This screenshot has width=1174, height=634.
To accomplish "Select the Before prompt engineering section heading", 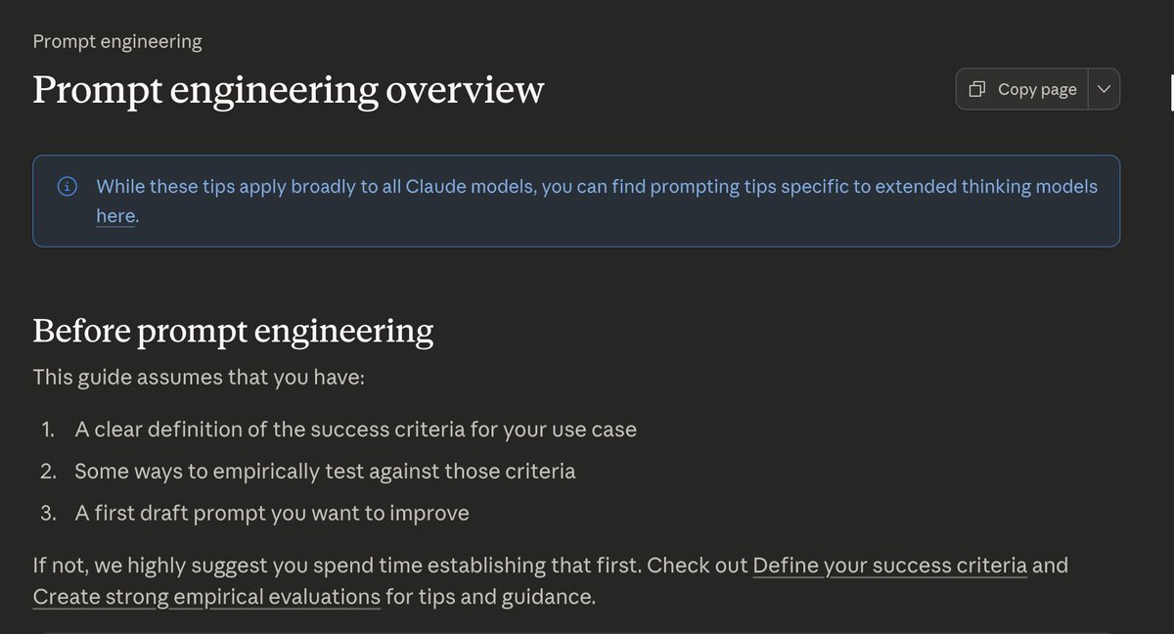I will tap(233, 331).
